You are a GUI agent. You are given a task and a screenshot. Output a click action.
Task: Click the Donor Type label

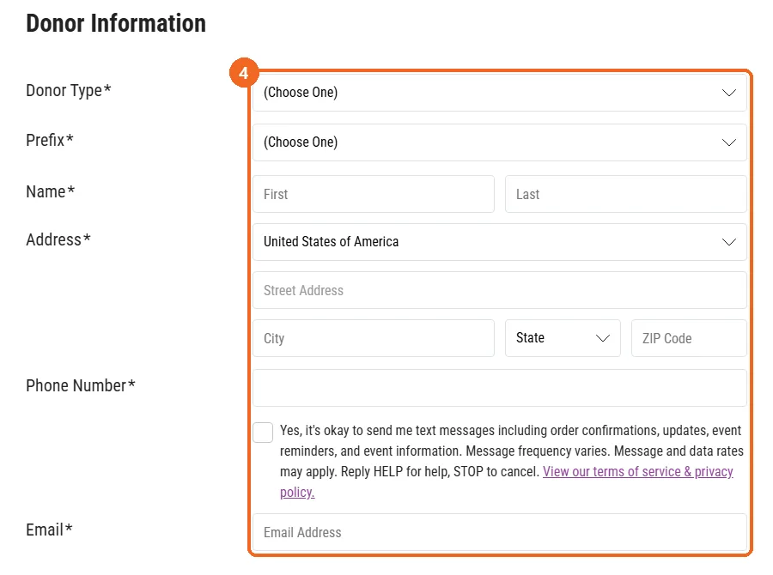pos(69,91)
